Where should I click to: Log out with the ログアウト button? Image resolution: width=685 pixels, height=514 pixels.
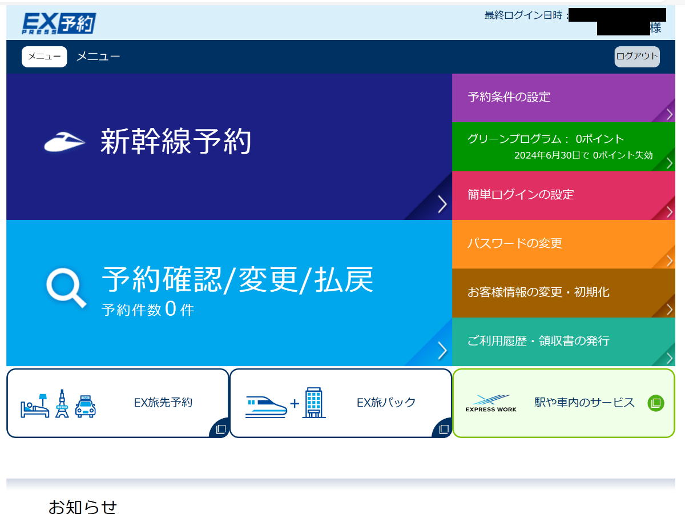coord(637,57)
